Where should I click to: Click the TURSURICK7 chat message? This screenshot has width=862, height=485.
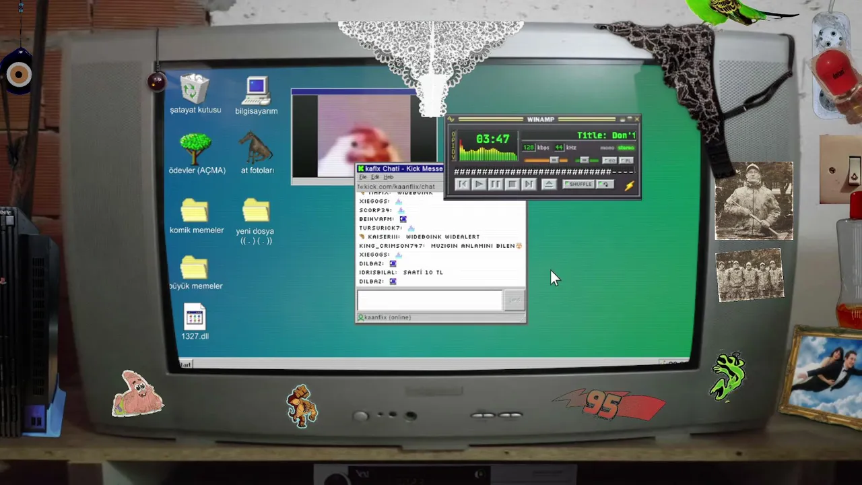tap(387, 228)
